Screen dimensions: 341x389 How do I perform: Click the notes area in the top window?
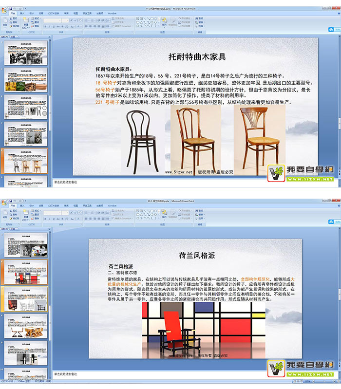195,182
